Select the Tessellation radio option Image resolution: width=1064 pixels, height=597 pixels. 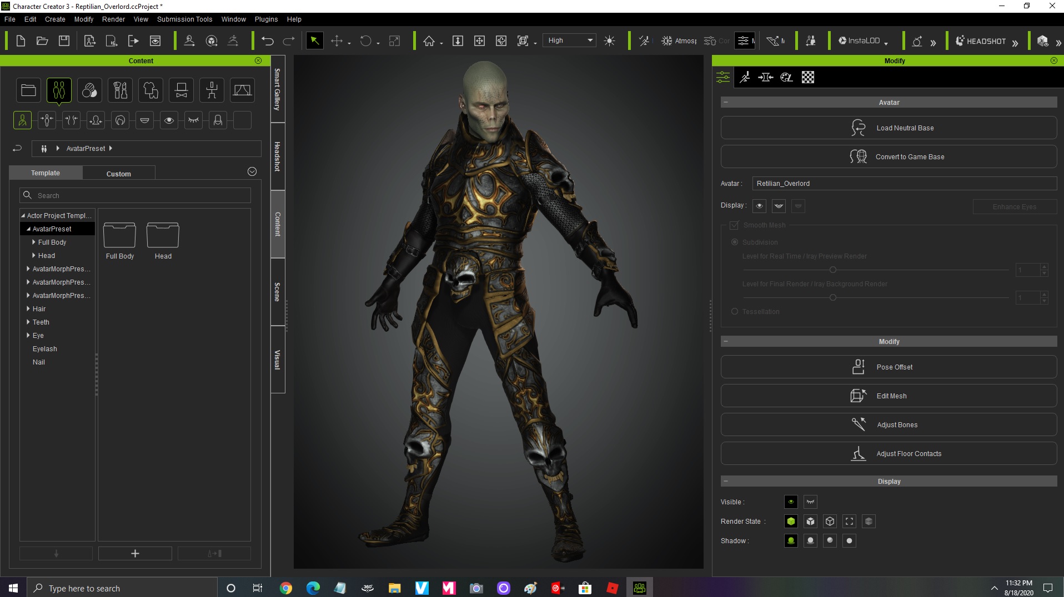coord(735,311)
